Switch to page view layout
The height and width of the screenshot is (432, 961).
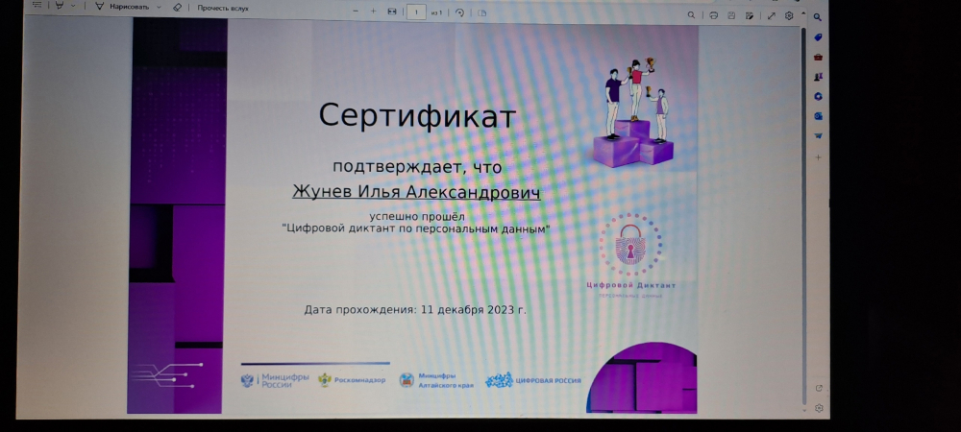click(481, 12)
